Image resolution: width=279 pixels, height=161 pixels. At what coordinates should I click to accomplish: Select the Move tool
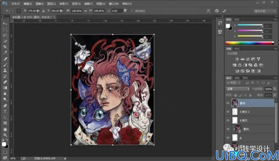(5, 24)
